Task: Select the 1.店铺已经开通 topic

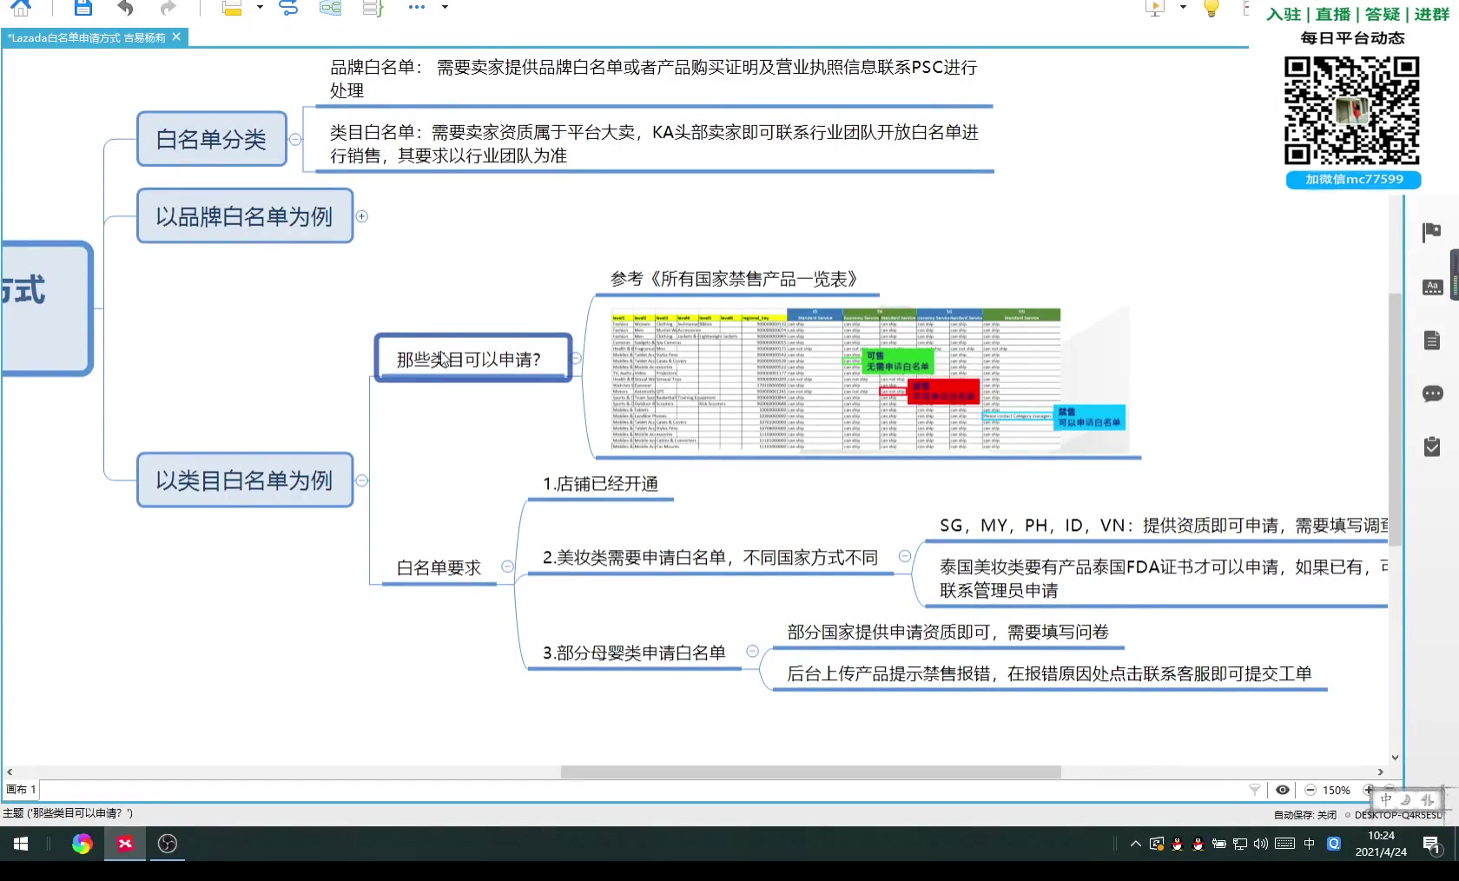Action: [x=600, y=484]
